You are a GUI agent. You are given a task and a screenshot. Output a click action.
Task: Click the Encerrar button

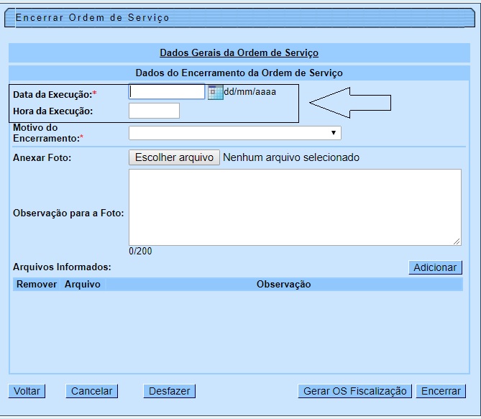pos(441,391)
